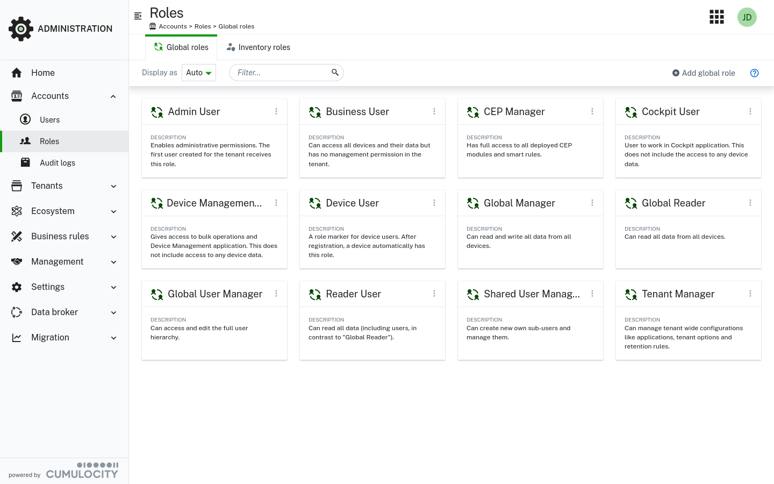The width and height of the screenshot is (774, 484).
Task: Go to Audit logs in sidebar
Action: (58, 163)
